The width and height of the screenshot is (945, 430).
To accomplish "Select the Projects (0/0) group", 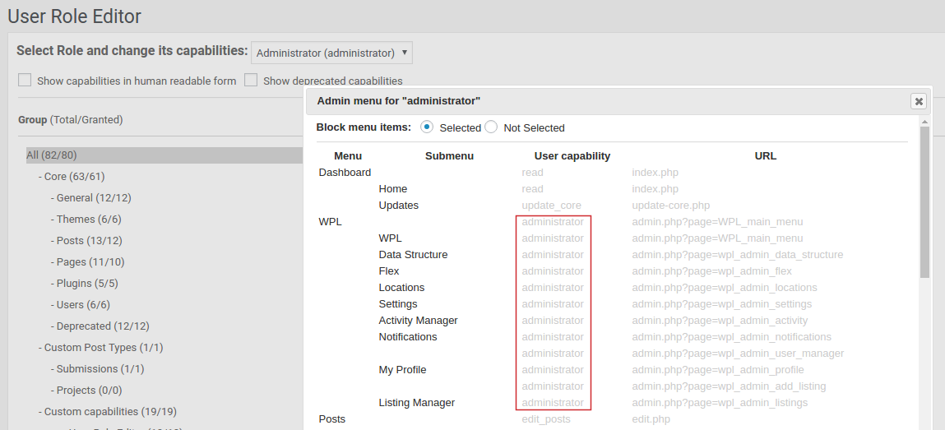I will coord(88,391).
